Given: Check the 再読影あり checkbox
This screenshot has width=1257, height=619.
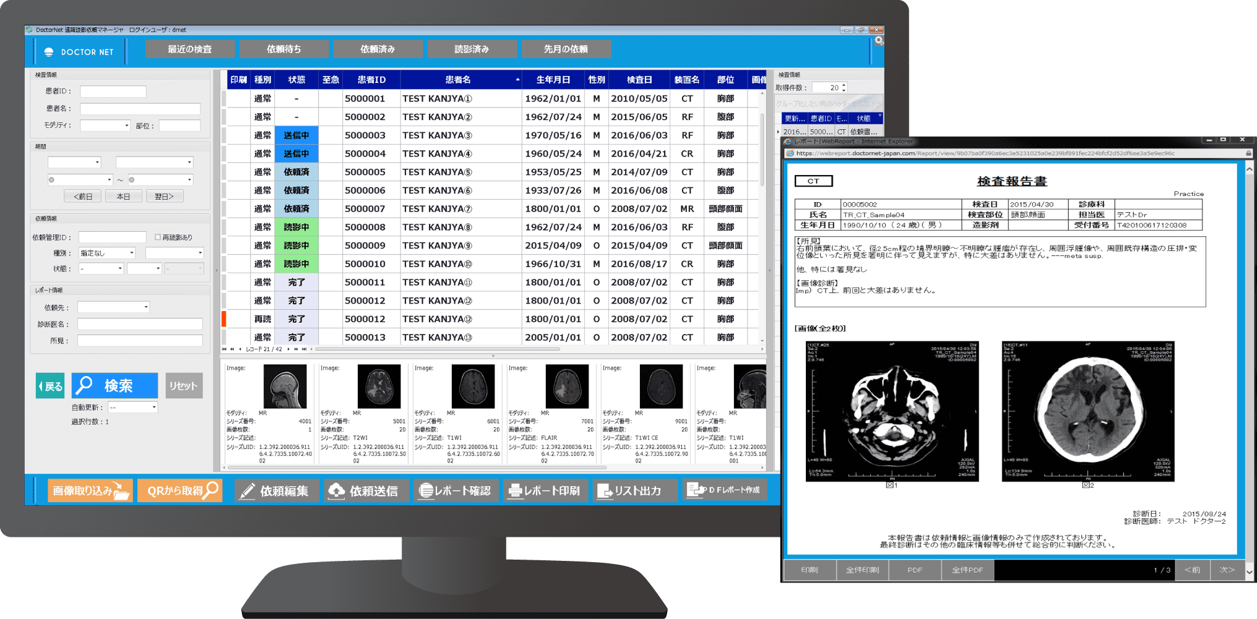Looking at the screenshot, I should click(x=158, y=237).
